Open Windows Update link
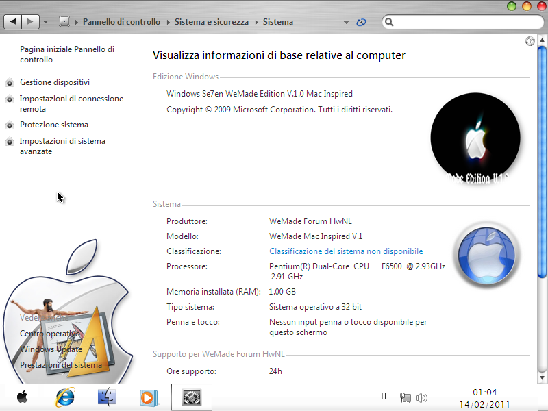Screen dimensions: 548x411 [x=51, y=349]
